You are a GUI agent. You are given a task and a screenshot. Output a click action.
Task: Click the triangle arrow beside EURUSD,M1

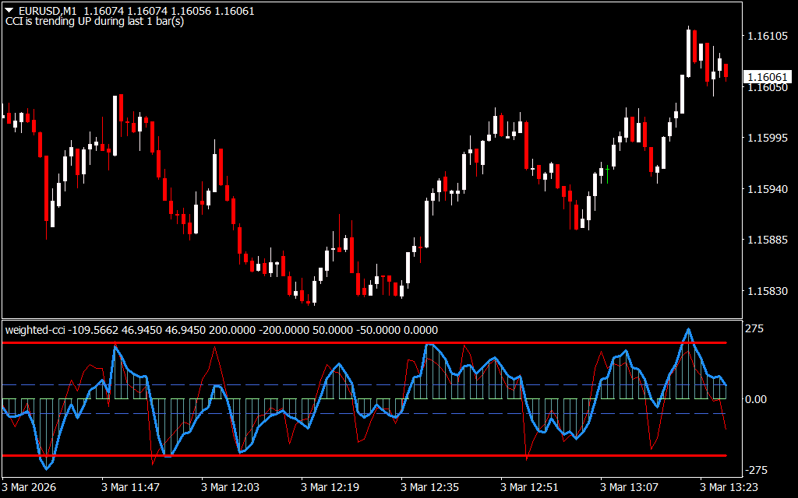tap(9, 11)
